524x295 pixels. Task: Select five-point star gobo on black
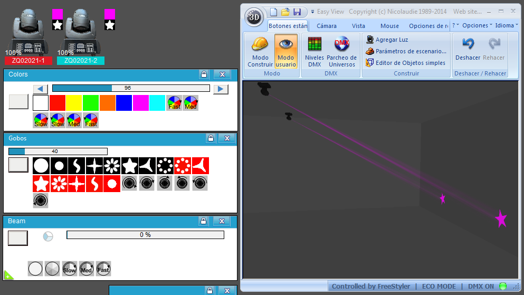[x=130, y=166]
